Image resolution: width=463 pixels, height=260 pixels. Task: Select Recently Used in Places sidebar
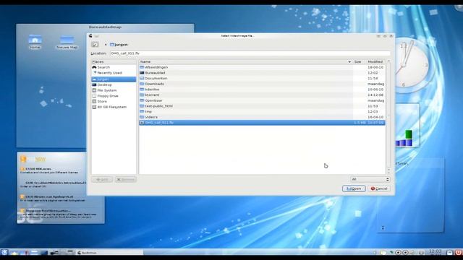pyautogui.click(x=114, y=73)
